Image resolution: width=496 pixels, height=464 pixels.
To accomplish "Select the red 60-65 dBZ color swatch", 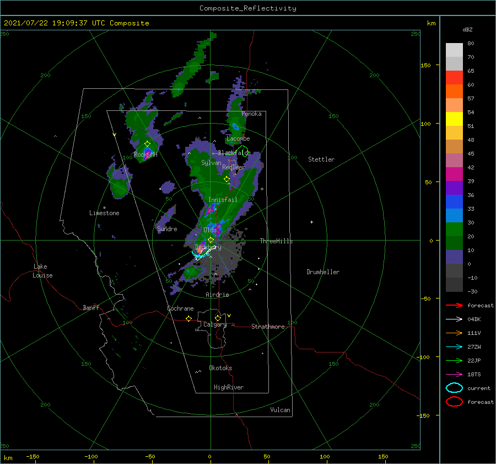I will coord(454,78).
